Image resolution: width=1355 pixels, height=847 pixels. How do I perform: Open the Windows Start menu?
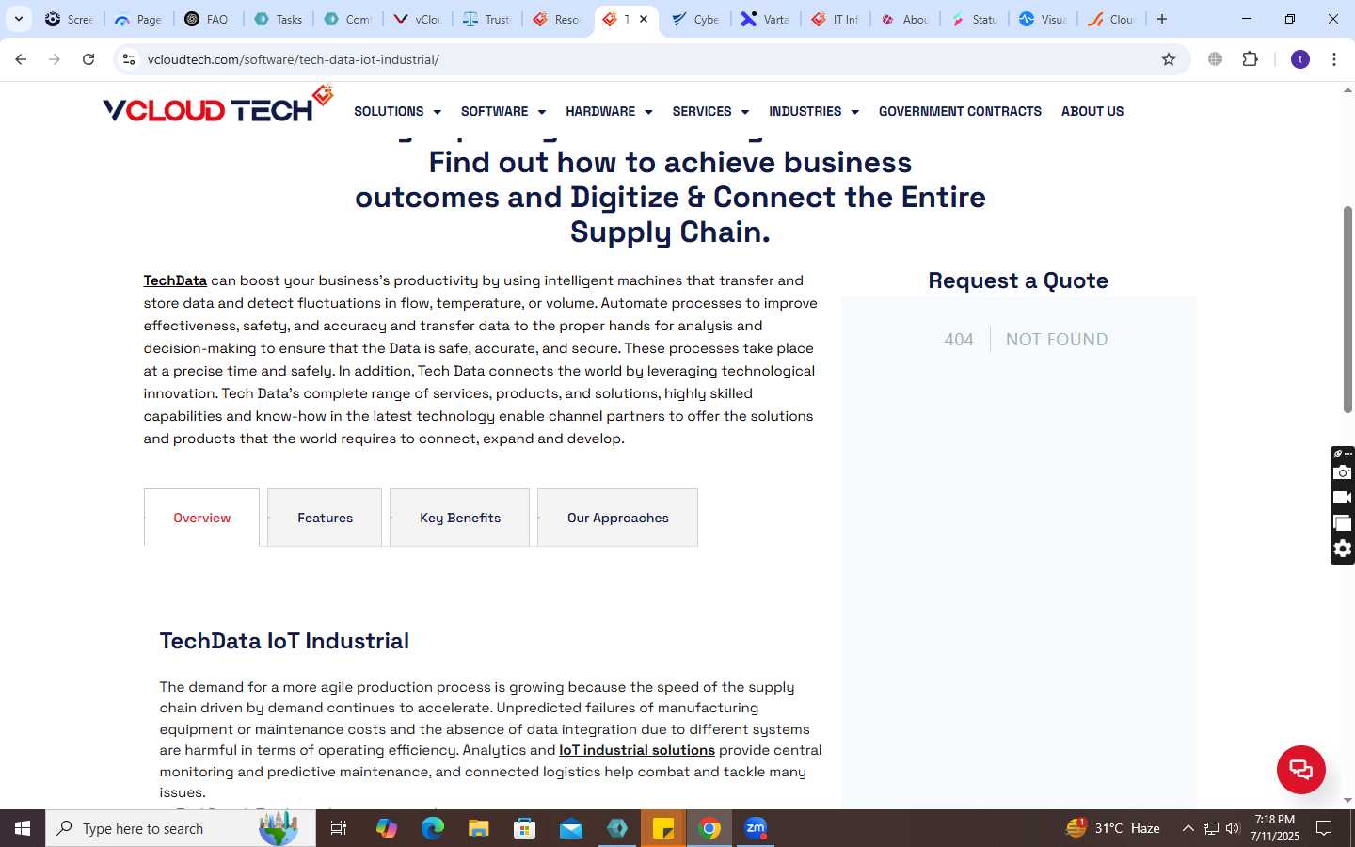23,828
